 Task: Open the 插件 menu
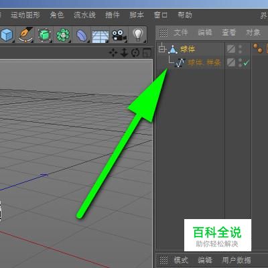coord(113,15)
